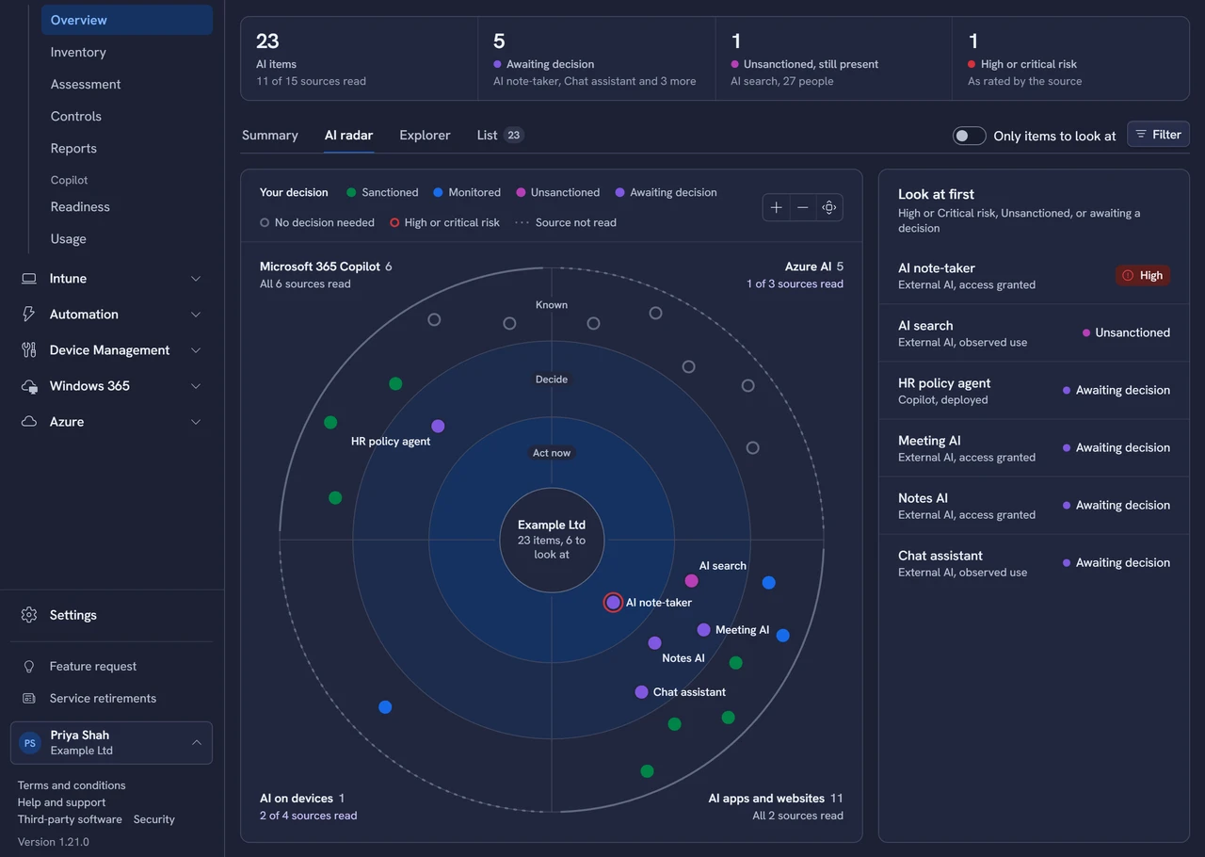The height and width of the screenshot is (857, 1205).
Task: Click the Feature request lightbulb icon
Action: click(x=29, y=666)
